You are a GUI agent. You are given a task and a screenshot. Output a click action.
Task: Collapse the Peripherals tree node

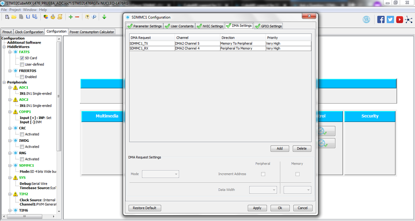pos(4,83)
